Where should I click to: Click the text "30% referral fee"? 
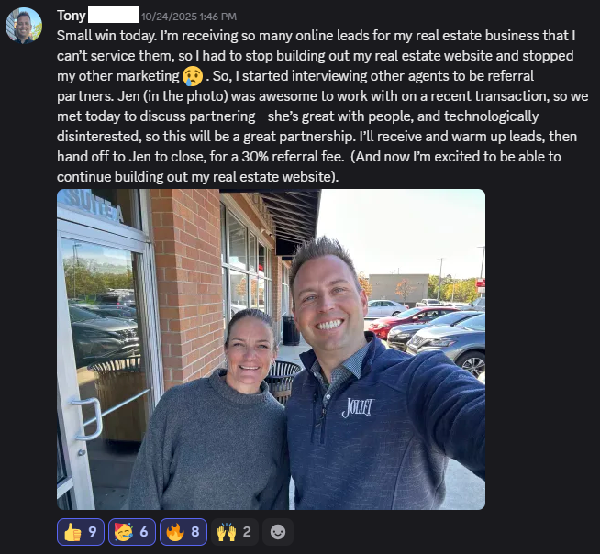293,157
